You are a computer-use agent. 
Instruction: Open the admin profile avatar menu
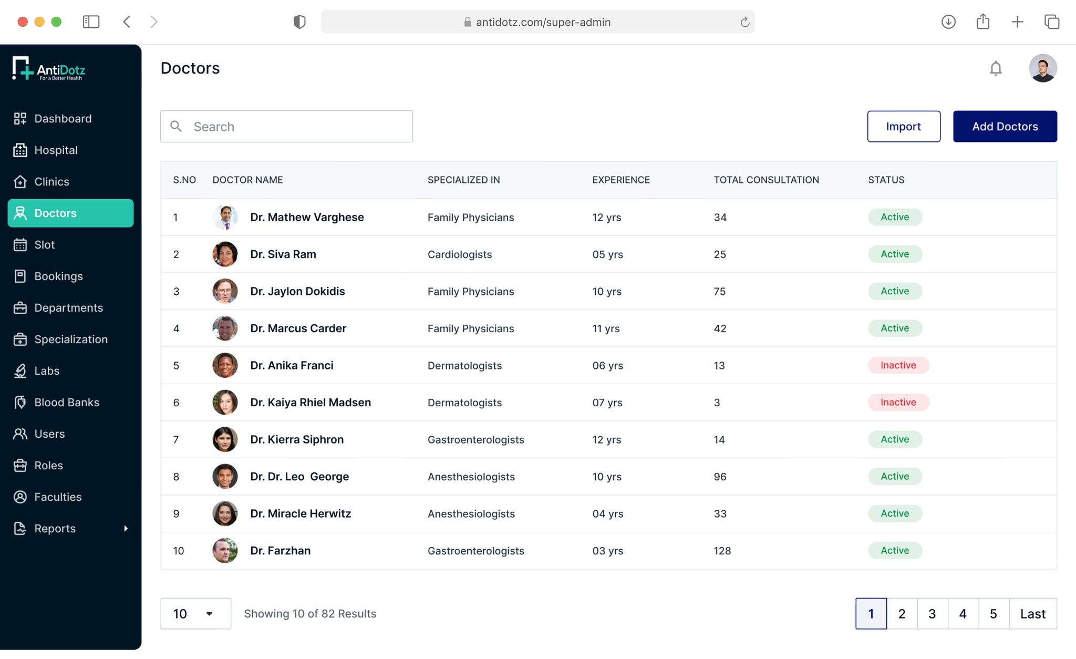point(1042,68)
